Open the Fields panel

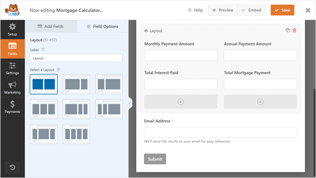click(x=12, y=49)
